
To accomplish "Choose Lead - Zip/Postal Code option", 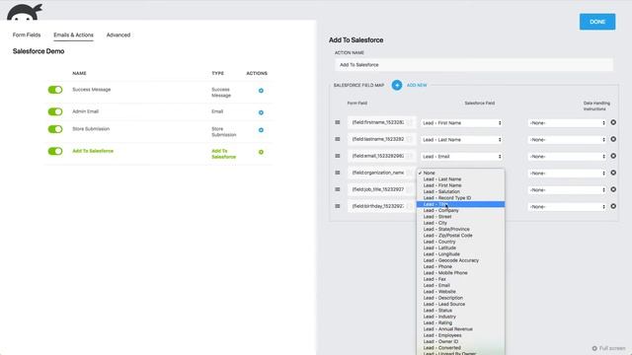I will point(460,236).
